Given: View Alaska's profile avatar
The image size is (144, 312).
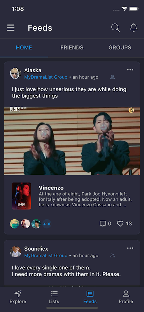Looking at the screenshot, I should (x=16, y=73).
